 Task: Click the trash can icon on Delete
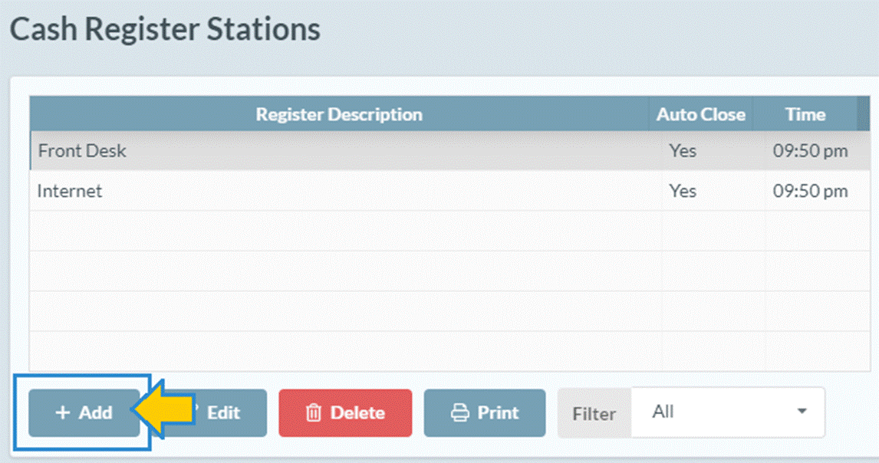(313, 413)
